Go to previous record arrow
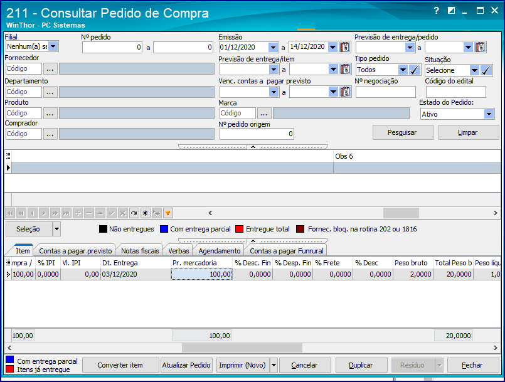Image resolution: width=505 pixels, height=382 pixels. [33, 213]
